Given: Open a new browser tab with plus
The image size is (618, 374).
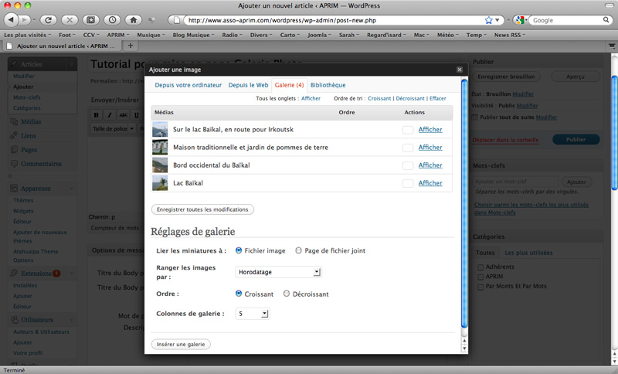Looking at the screenshot, I should (131, 46).
